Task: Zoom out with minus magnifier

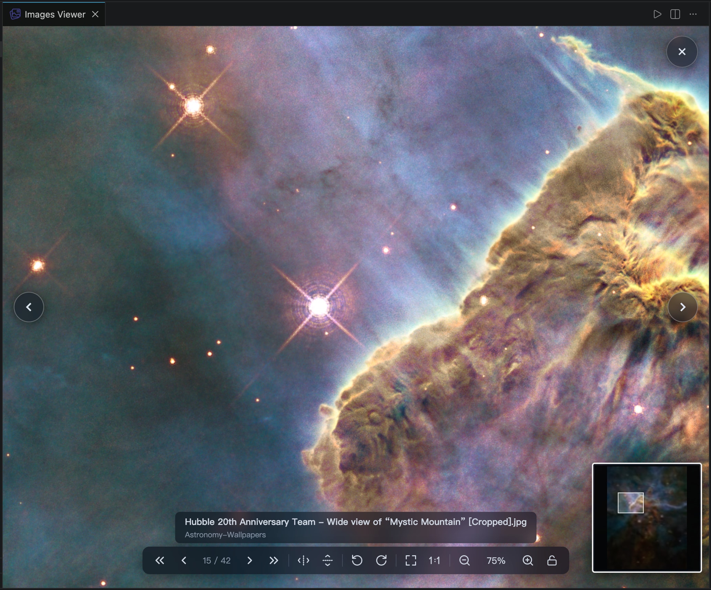Action: coord(465,561)
